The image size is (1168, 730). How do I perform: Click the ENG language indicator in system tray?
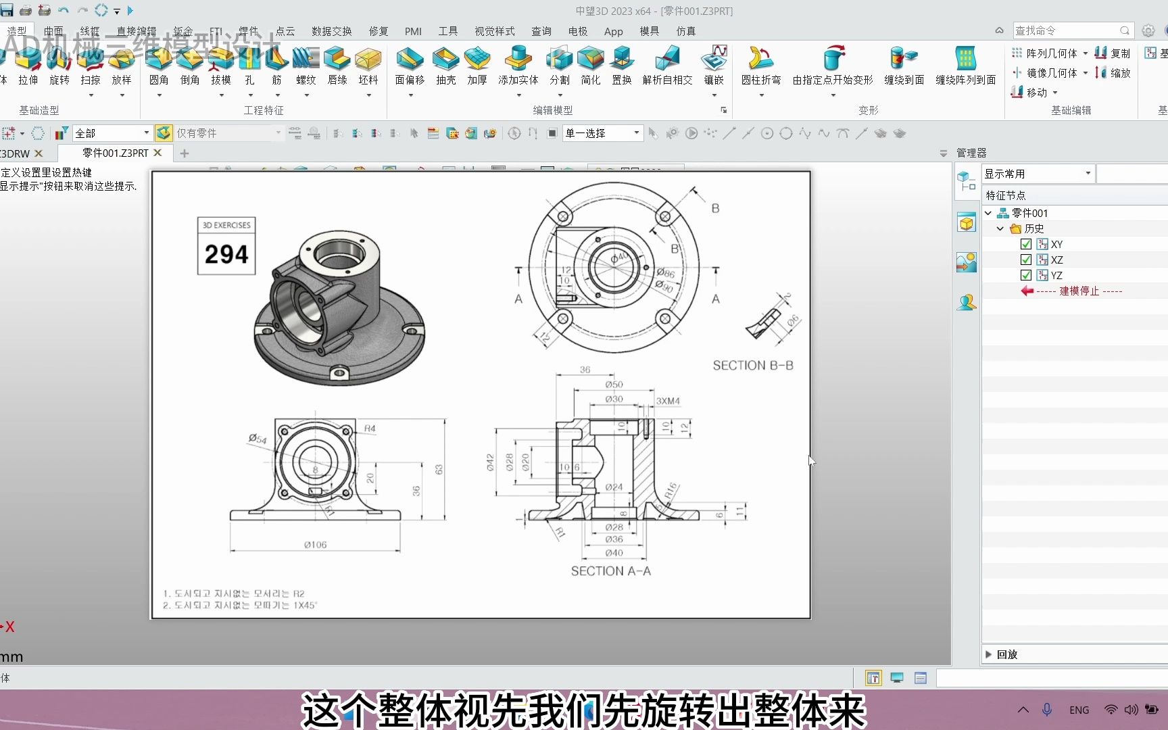point(1079,710)
